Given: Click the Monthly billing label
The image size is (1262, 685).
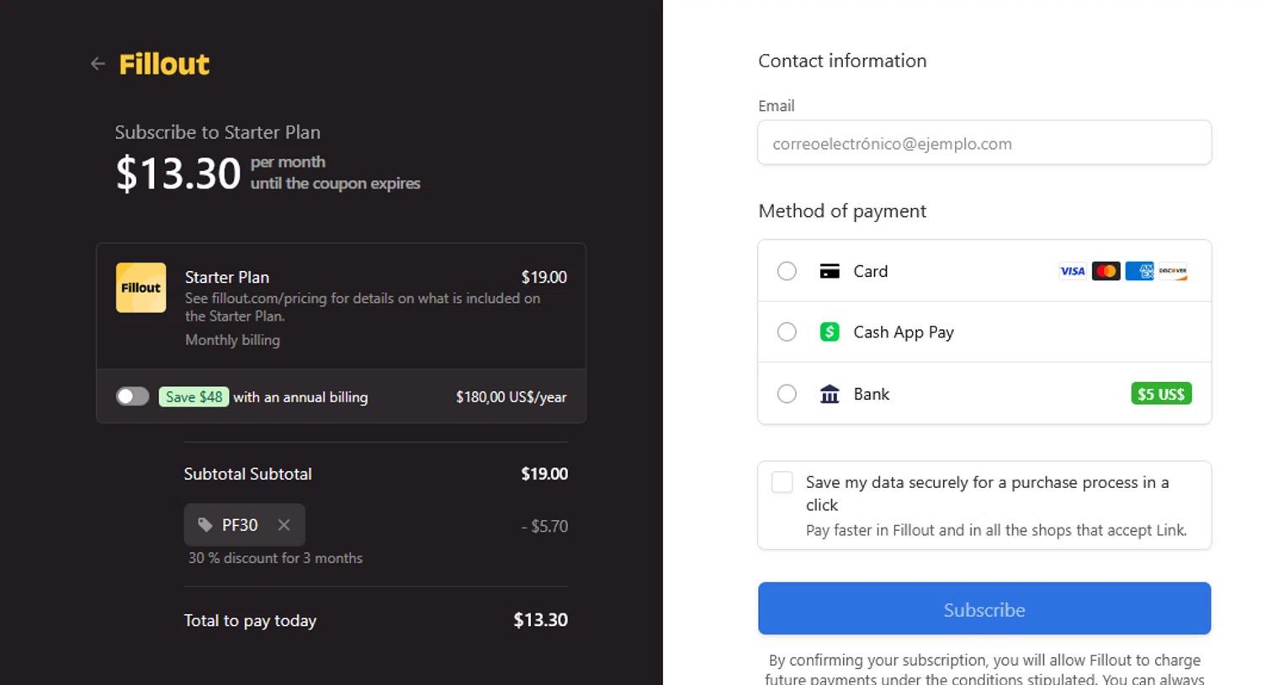Looking at the screenshot, I should 232,340.
